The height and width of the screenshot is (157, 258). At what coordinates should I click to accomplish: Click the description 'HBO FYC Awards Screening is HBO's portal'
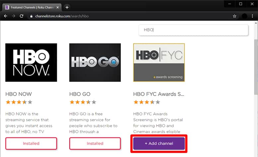pos(158,123)
